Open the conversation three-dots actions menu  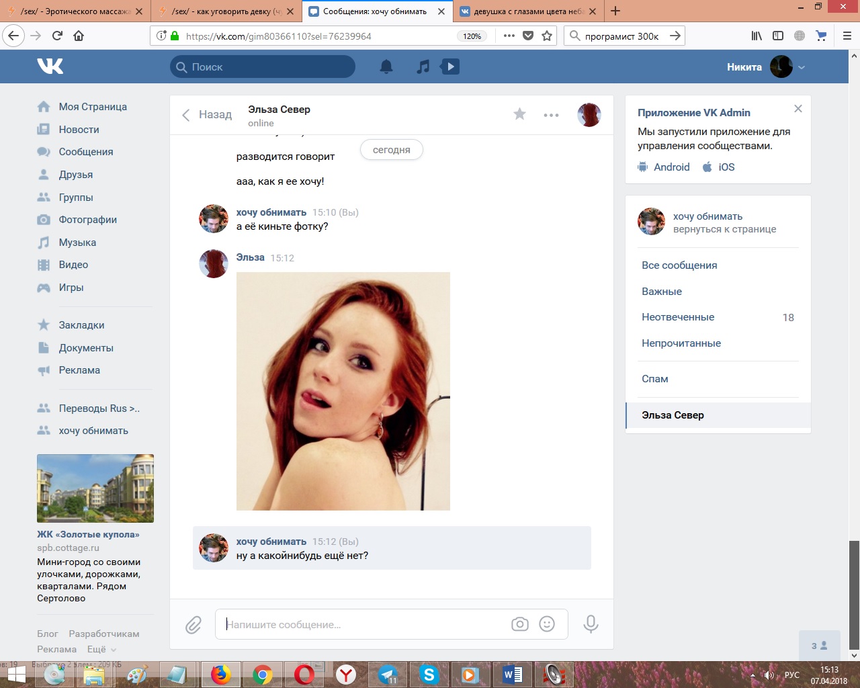point(551,115)
